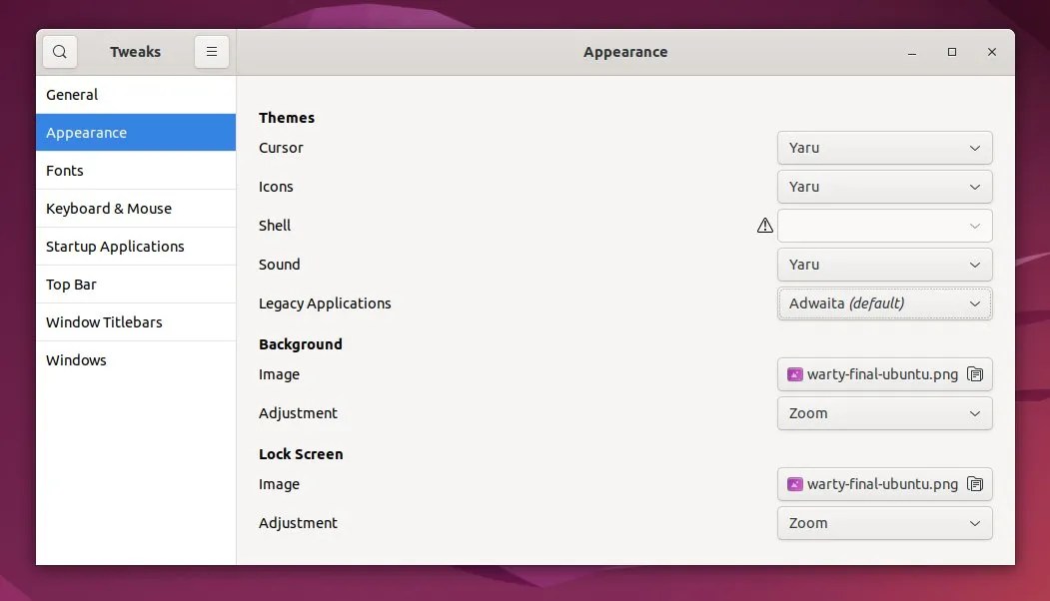The width and height of the screenshot is (1050, 601).
Task: Click the Shell theme warning icon
Action: point(764,226)
